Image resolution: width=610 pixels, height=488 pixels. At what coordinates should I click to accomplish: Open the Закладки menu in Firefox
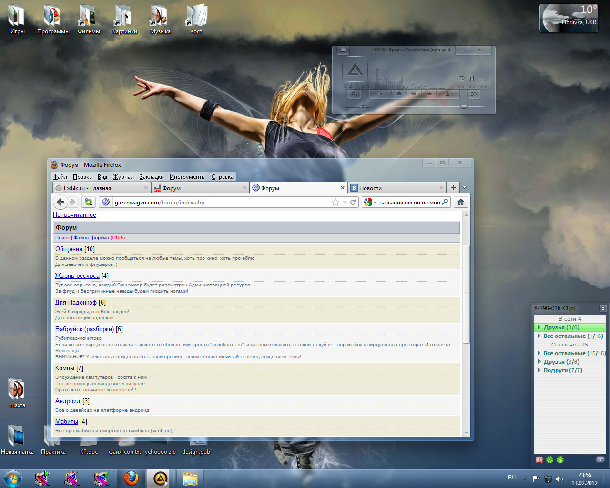[x=152, y=177]
